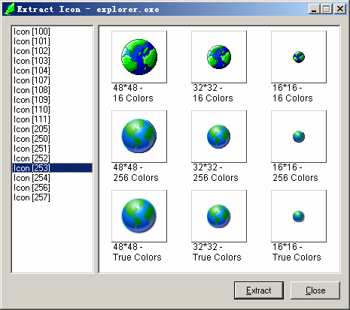Image resolution: width=350 pixels, height=310 pixels.
Task: Select the 16*16 True Colors globe icon
Action: click(x=299, y=216)
